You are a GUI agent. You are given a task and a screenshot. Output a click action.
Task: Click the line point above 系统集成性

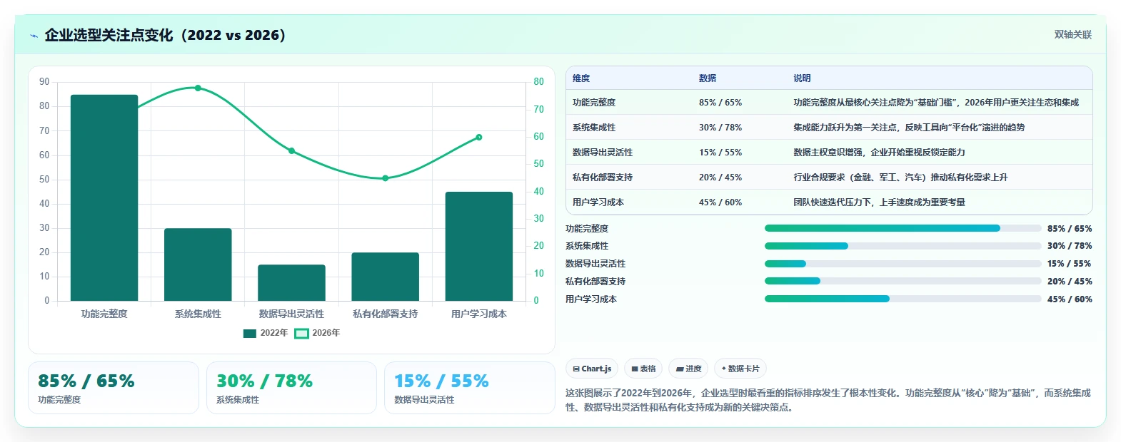click(198, 88)
